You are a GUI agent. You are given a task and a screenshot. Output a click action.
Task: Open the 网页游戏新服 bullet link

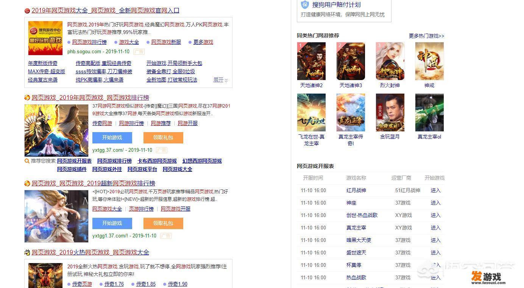(166, 42)
